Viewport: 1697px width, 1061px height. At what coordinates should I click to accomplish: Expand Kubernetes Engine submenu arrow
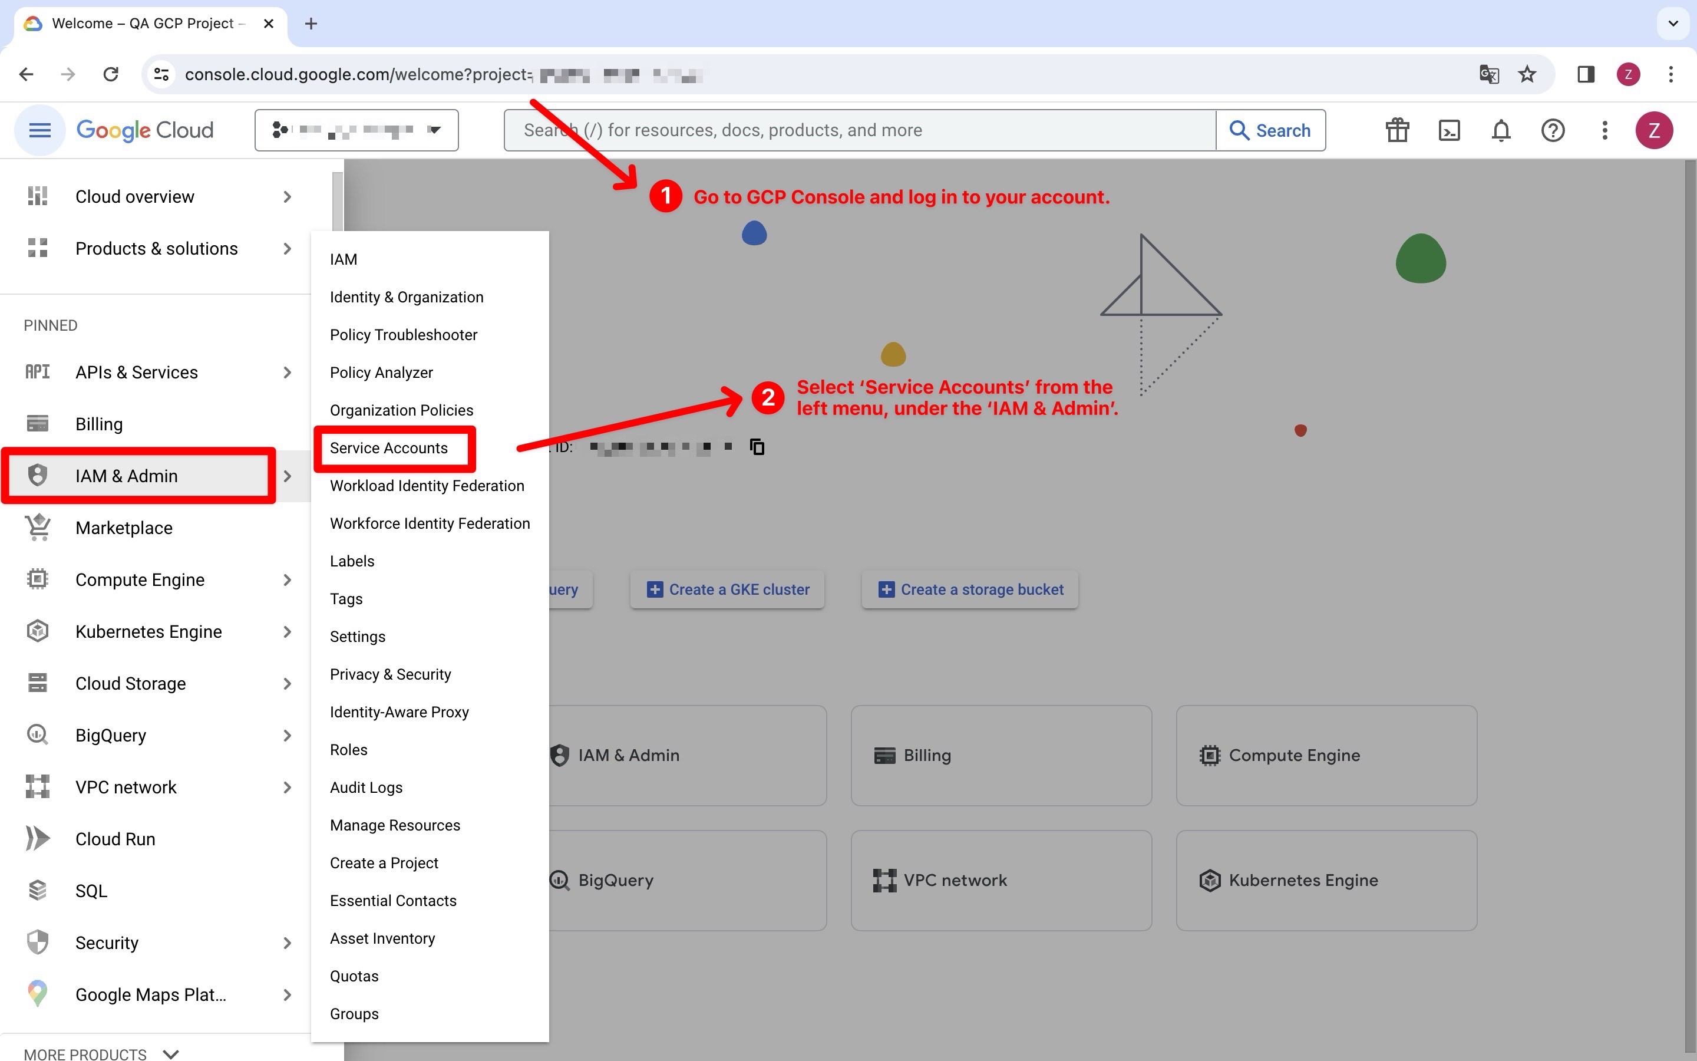pos(287,631)
